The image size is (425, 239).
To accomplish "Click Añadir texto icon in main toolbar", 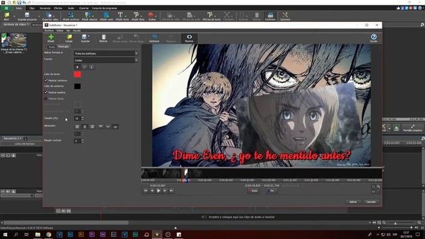I will tap(121, 16).
